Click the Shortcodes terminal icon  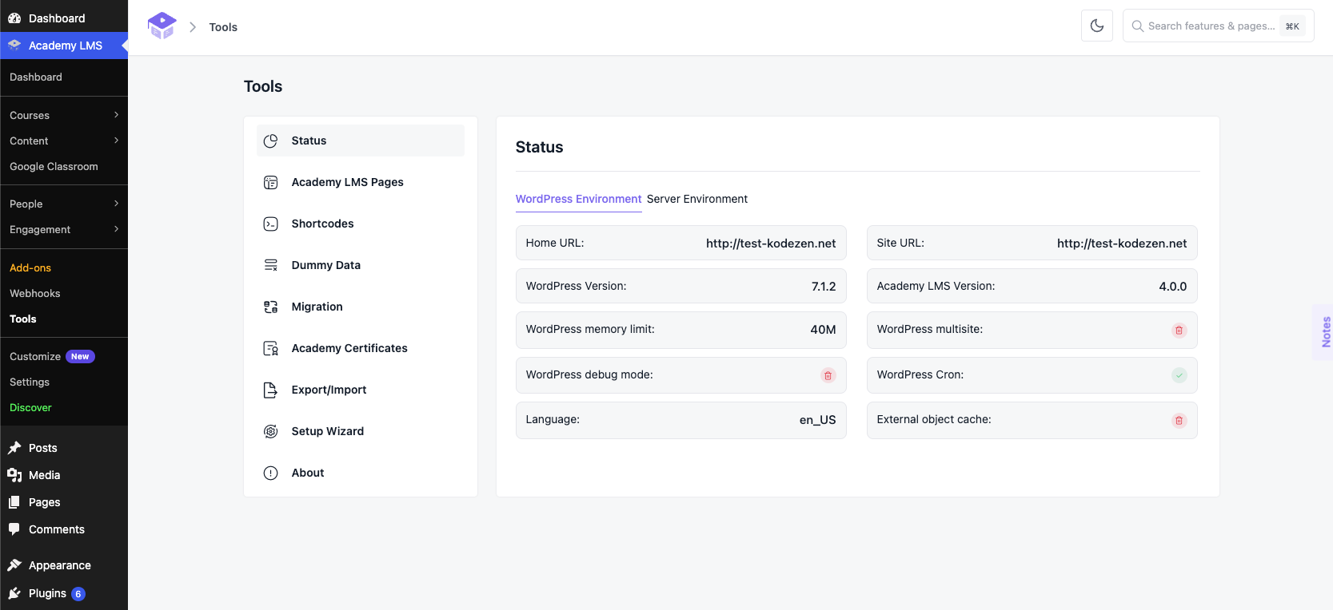(271, 224)
